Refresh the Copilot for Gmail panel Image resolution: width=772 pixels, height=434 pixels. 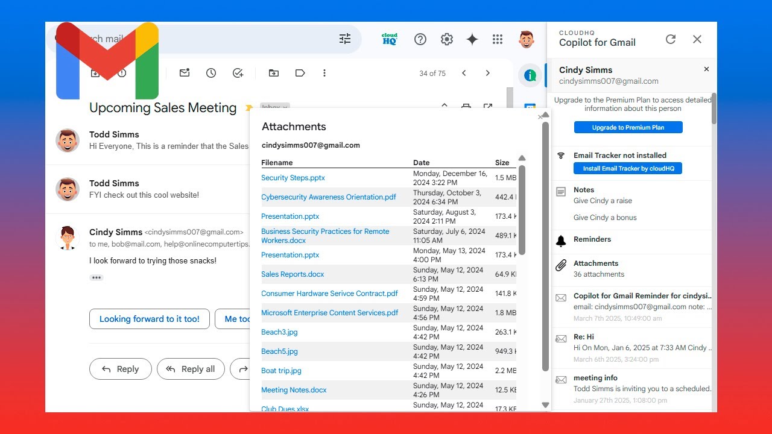click(671, 39)
